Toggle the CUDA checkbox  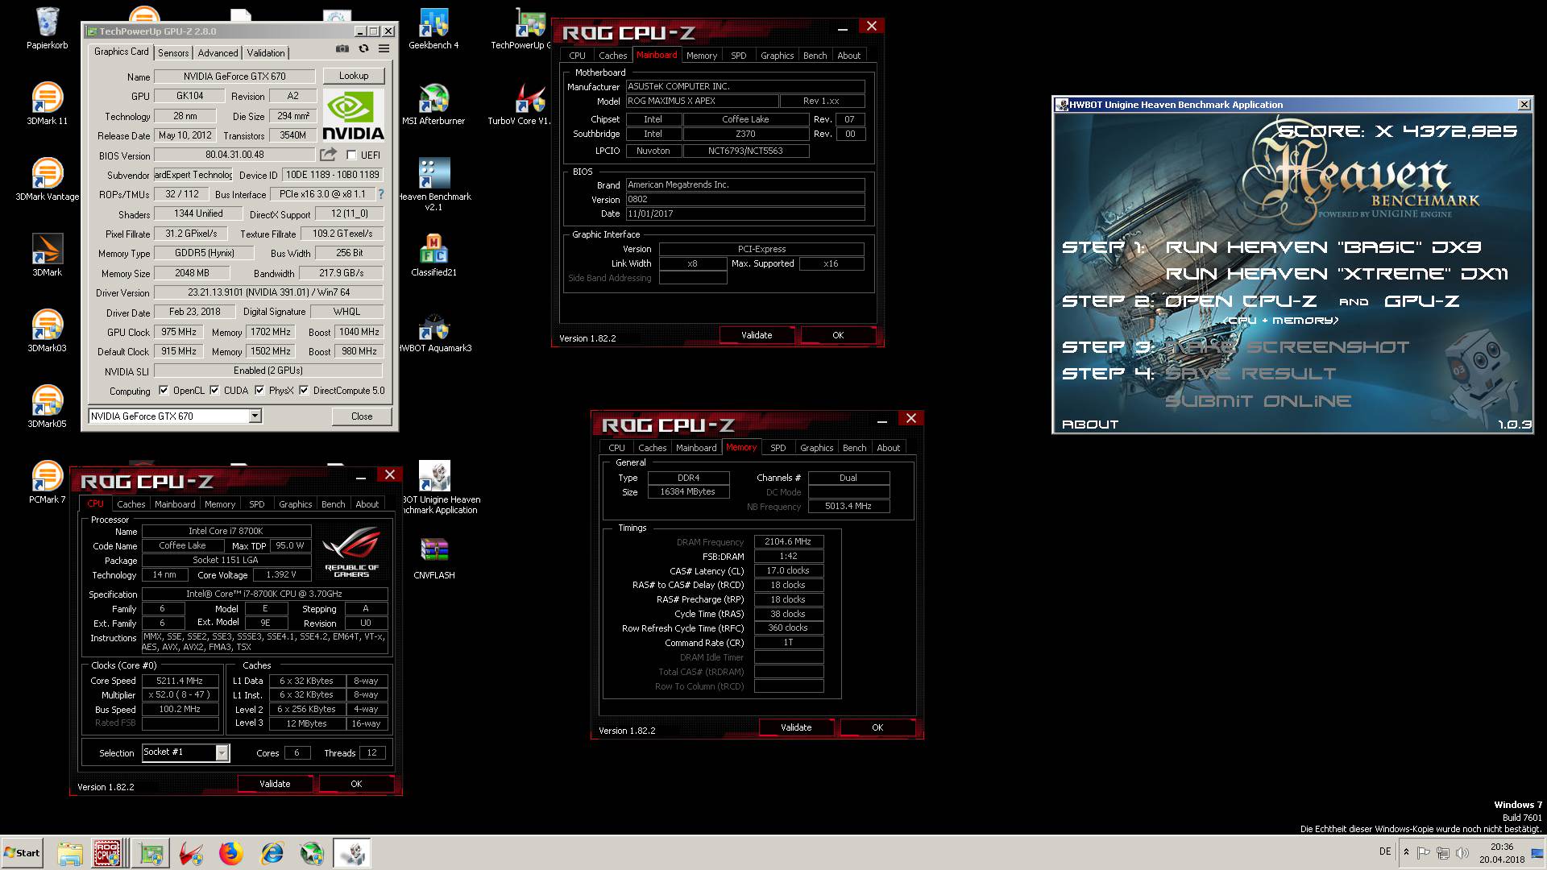click(x=214, y=391)
